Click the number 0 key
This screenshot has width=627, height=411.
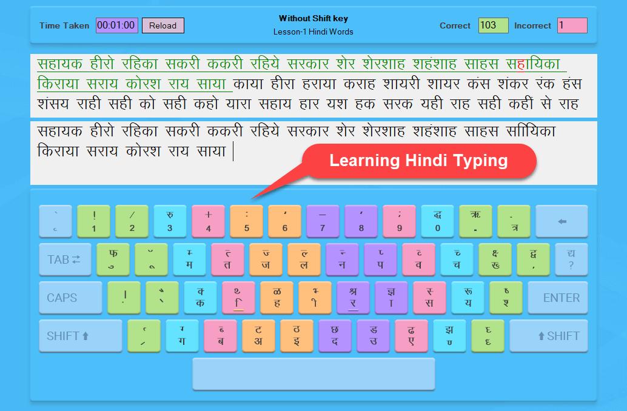tap(437, 221)
